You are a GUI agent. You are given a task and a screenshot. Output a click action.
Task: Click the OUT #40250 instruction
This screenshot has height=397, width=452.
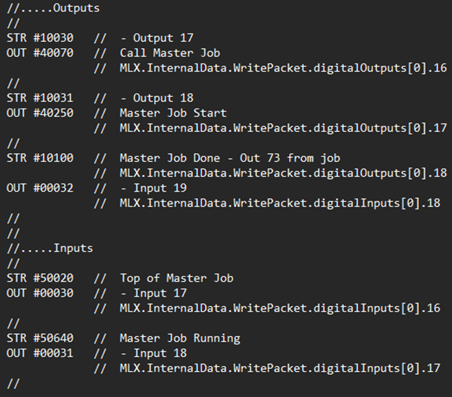[40, 113]
